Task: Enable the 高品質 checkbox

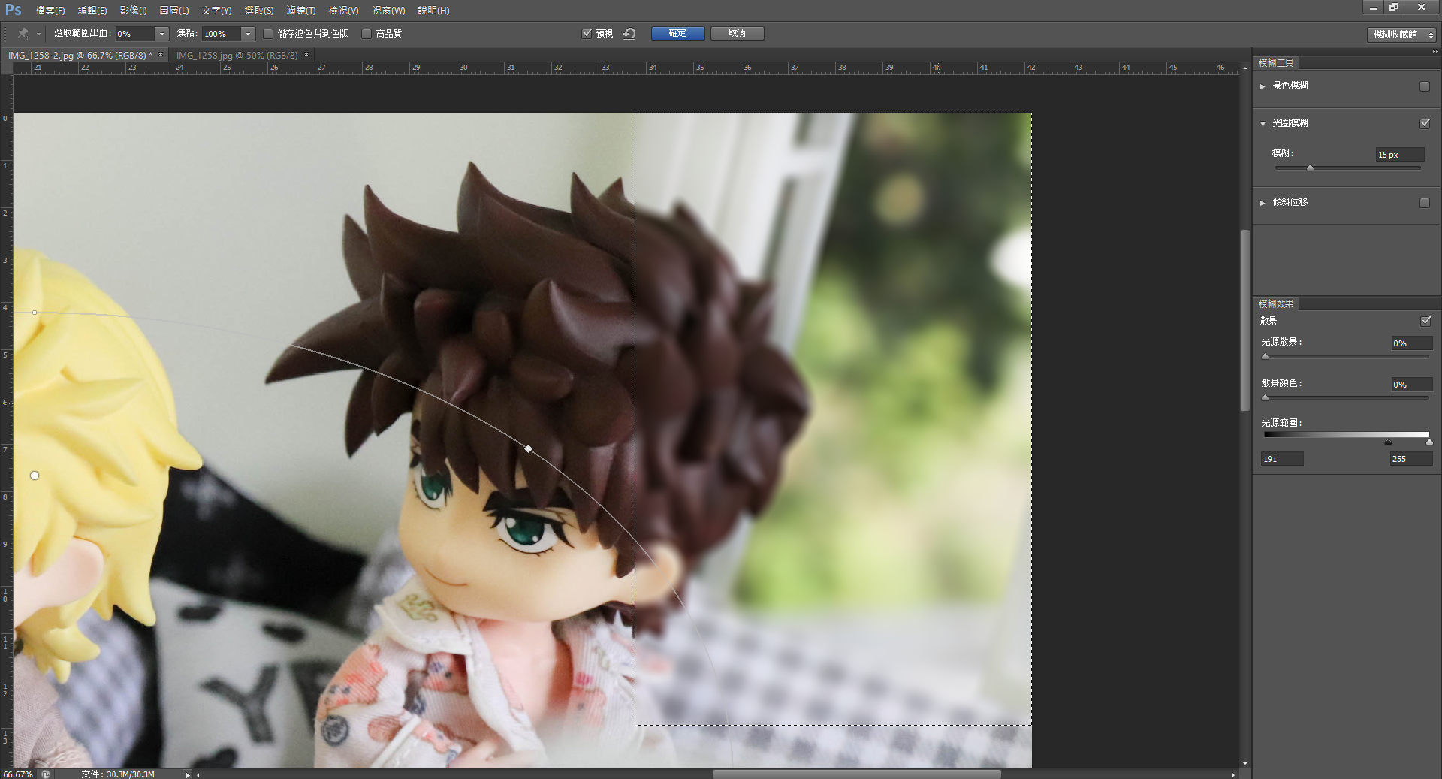Action: 367,34
